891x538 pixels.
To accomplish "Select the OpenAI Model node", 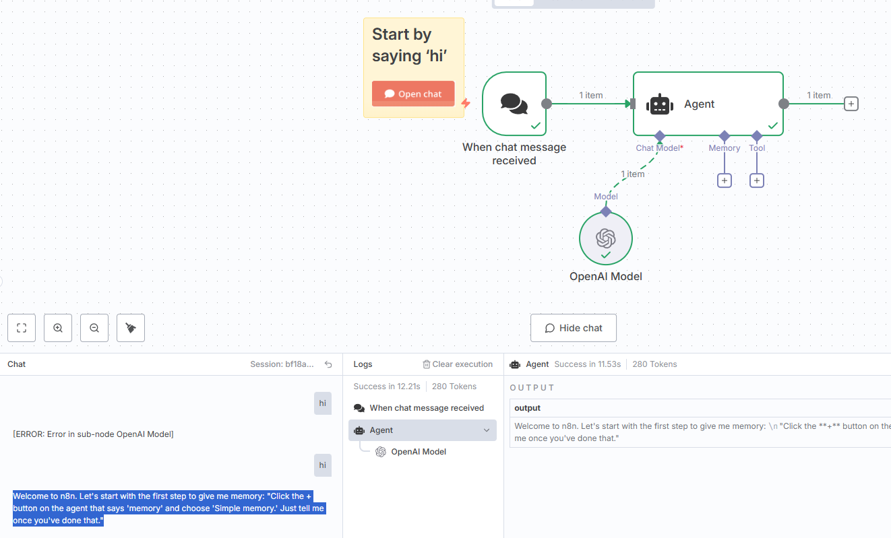I will [x=606, y=238].
